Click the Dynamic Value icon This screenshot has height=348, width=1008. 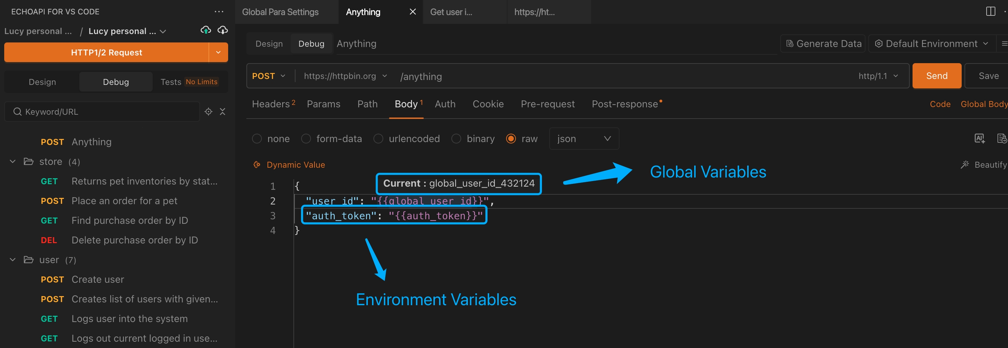tap(257, 165)
